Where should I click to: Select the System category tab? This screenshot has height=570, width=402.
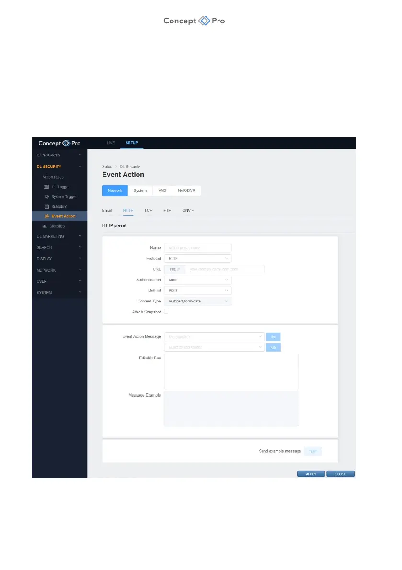tap(140, 191)
